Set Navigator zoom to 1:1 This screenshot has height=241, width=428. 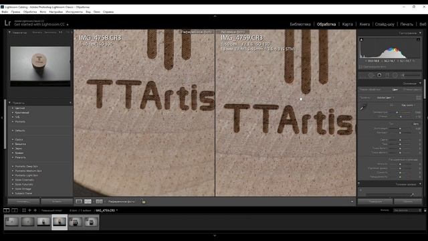pyautogui.click(x=61, y=32)
